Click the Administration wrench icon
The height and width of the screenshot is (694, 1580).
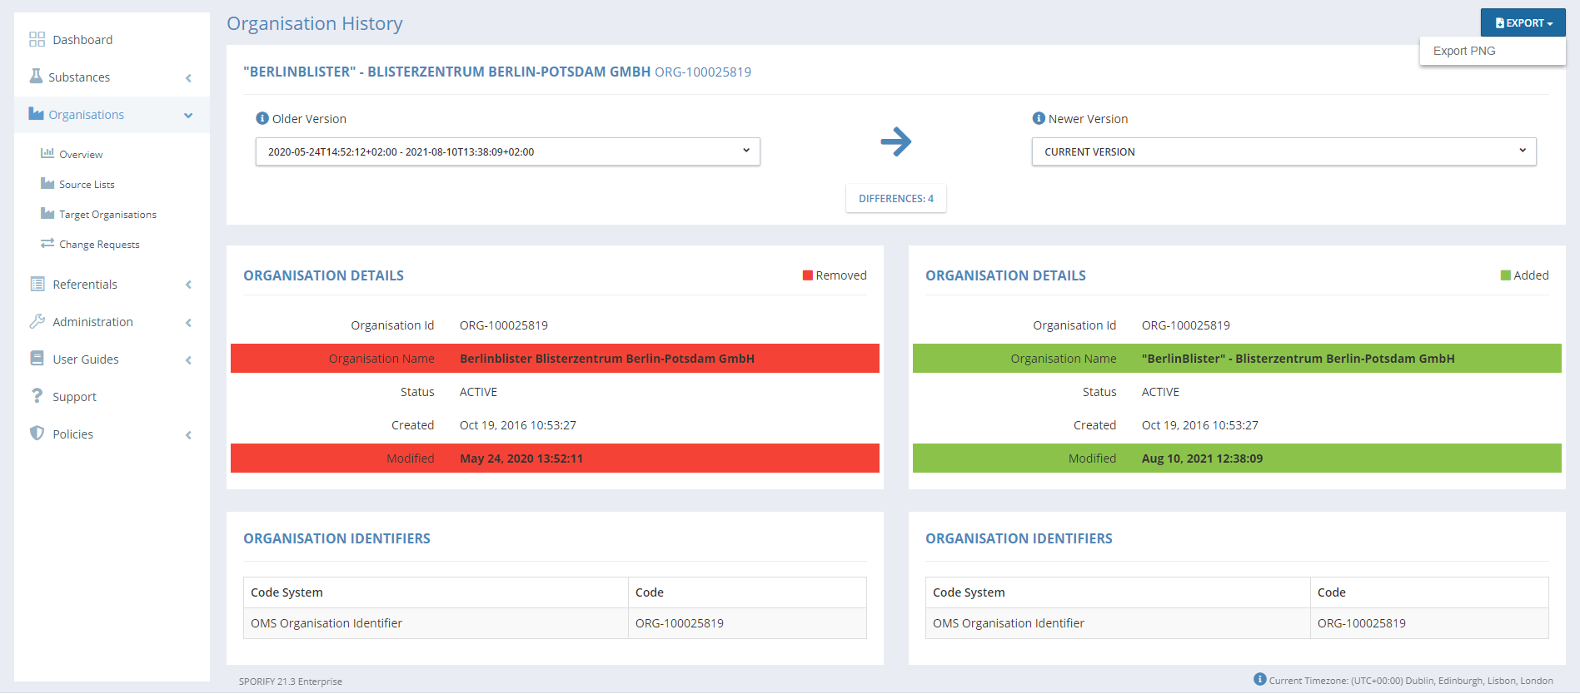(x=37, y=321)
